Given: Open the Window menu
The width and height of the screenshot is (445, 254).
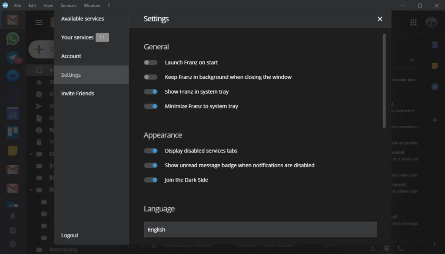Looking at the screenshot, I should [x=92, y=6].
